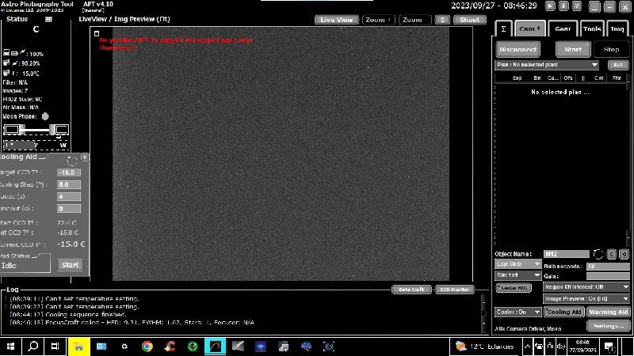Viewport: 634px width, 356px height.
Task: Open the info icon in title bar
Action: 563,6
